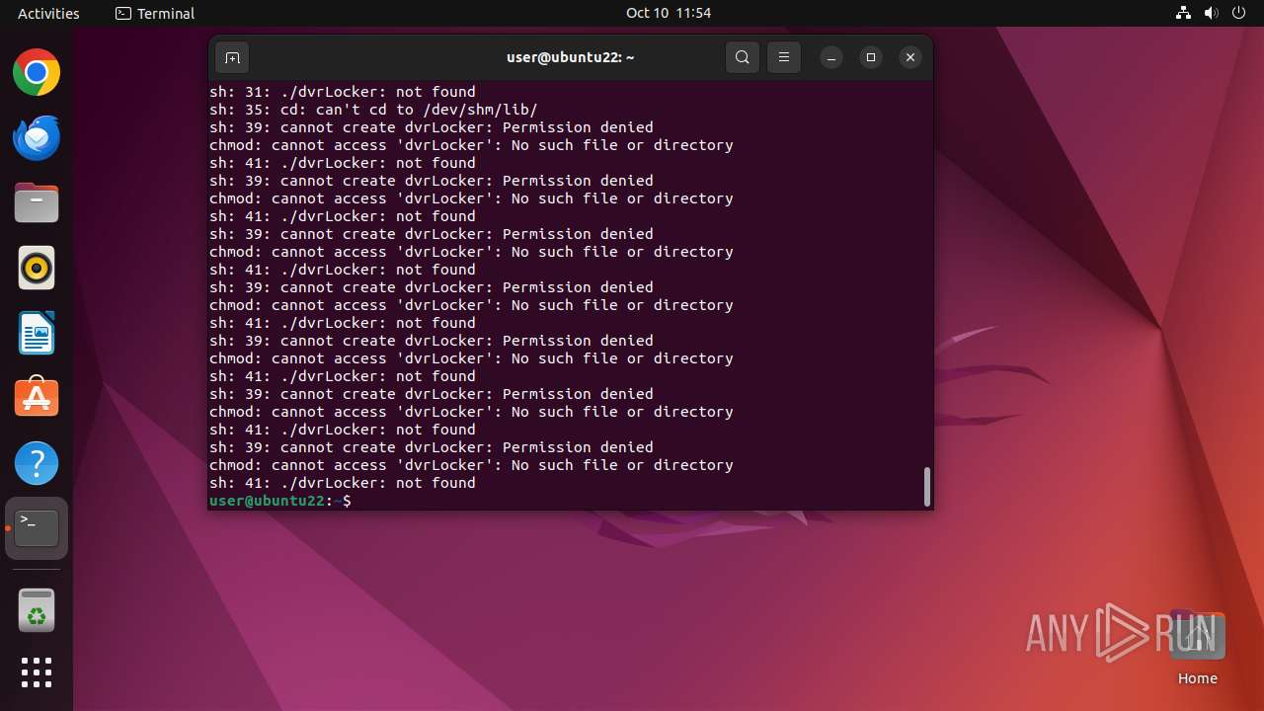Open the terminal hamburger menu
This screenshot has height=711, width=1264.
point(784,57)
